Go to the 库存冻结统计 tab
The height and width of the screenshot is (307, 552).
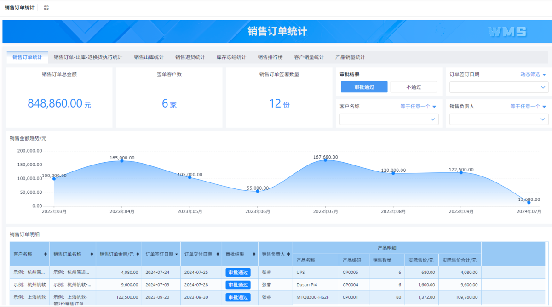[231, 57]
